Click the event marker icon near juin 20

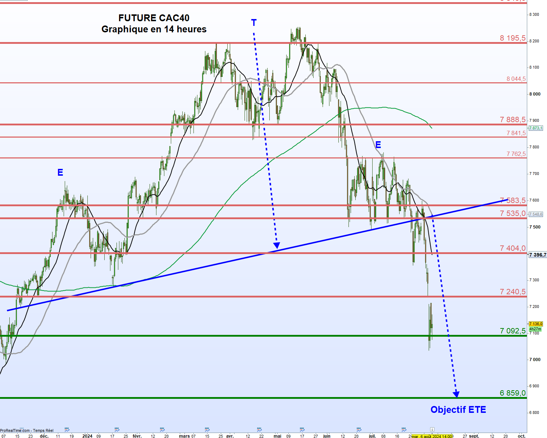click(x=359, y=429)
